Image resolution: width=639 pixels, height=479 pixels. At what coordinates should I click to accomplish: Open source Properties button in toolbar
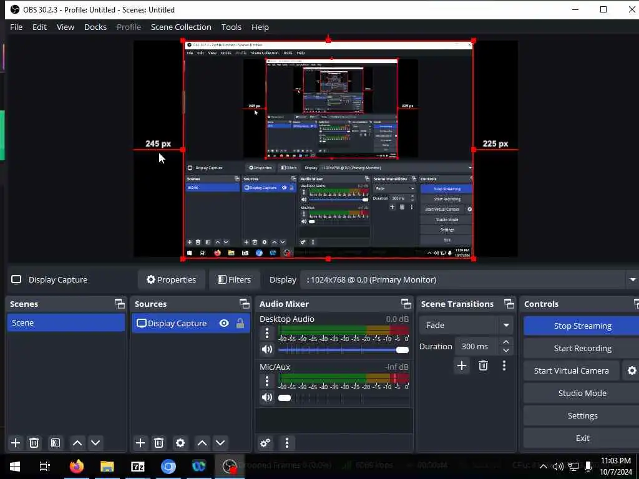click(172, 280)
